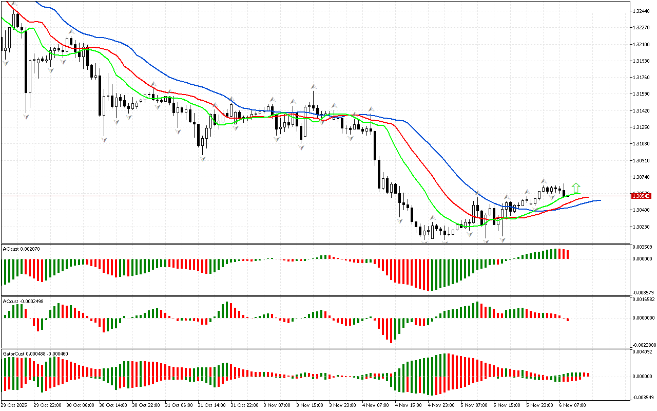
Task: Click the 3 Nov 07:00 time label
Action: (277, 405)
